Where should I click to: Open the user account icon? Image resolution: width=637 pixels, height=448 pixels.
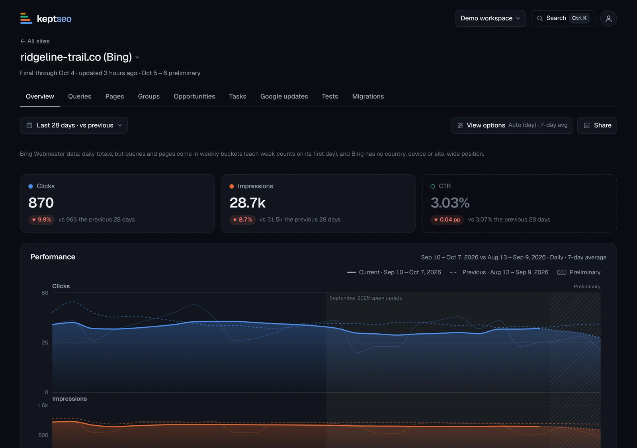(608, 18)
